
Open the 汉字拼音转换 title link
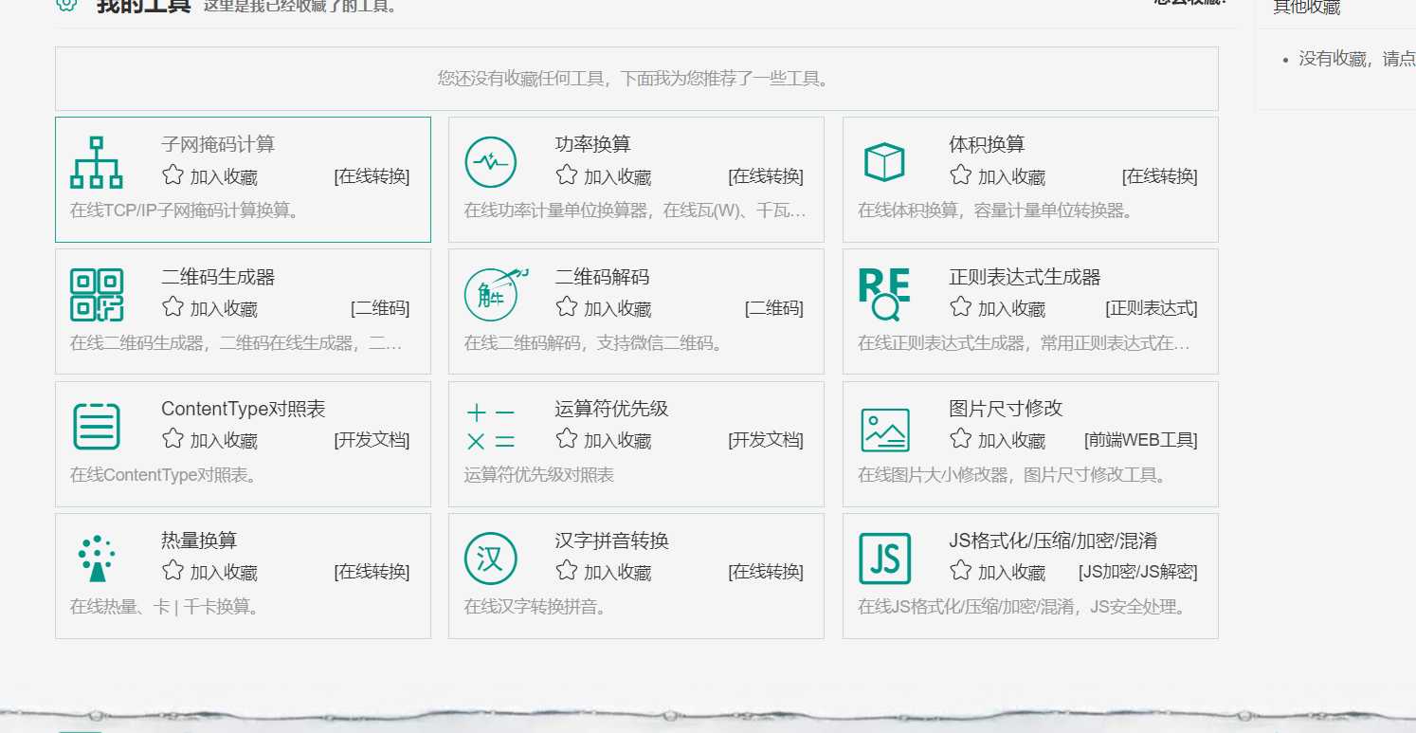612,541
